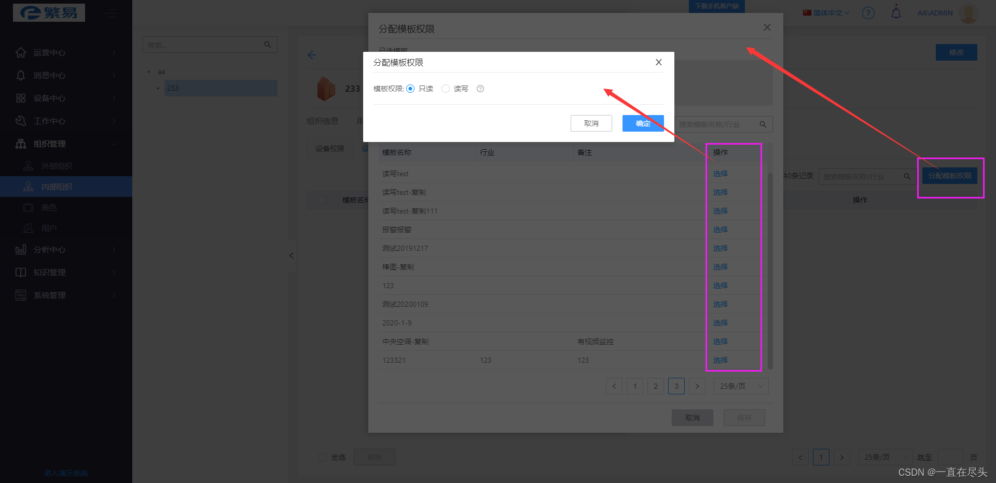Screen dimensions: 996x483
Task: Open page 3 in template dialog
Action: tap(676, 386)
